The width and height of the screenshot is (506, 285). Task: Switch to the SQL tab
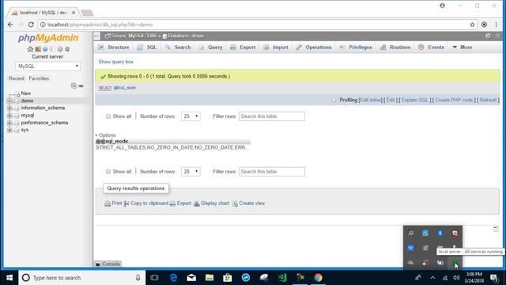[147, 47]
